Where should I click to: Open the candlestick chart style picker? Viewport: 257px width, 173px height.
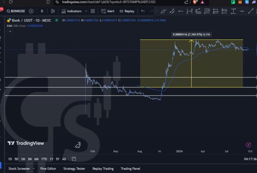click(x=53, y=11)
